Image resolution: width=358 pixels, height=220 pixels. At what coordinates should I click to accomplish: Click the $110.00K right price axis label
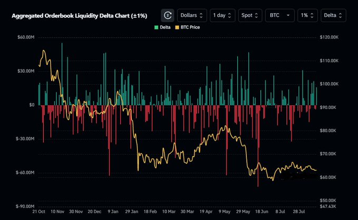(x=329, y=61)
